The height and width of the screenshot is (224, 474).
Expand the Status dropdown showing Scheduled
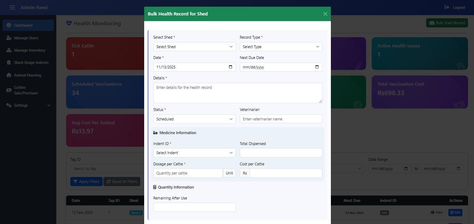coord(194,119)
